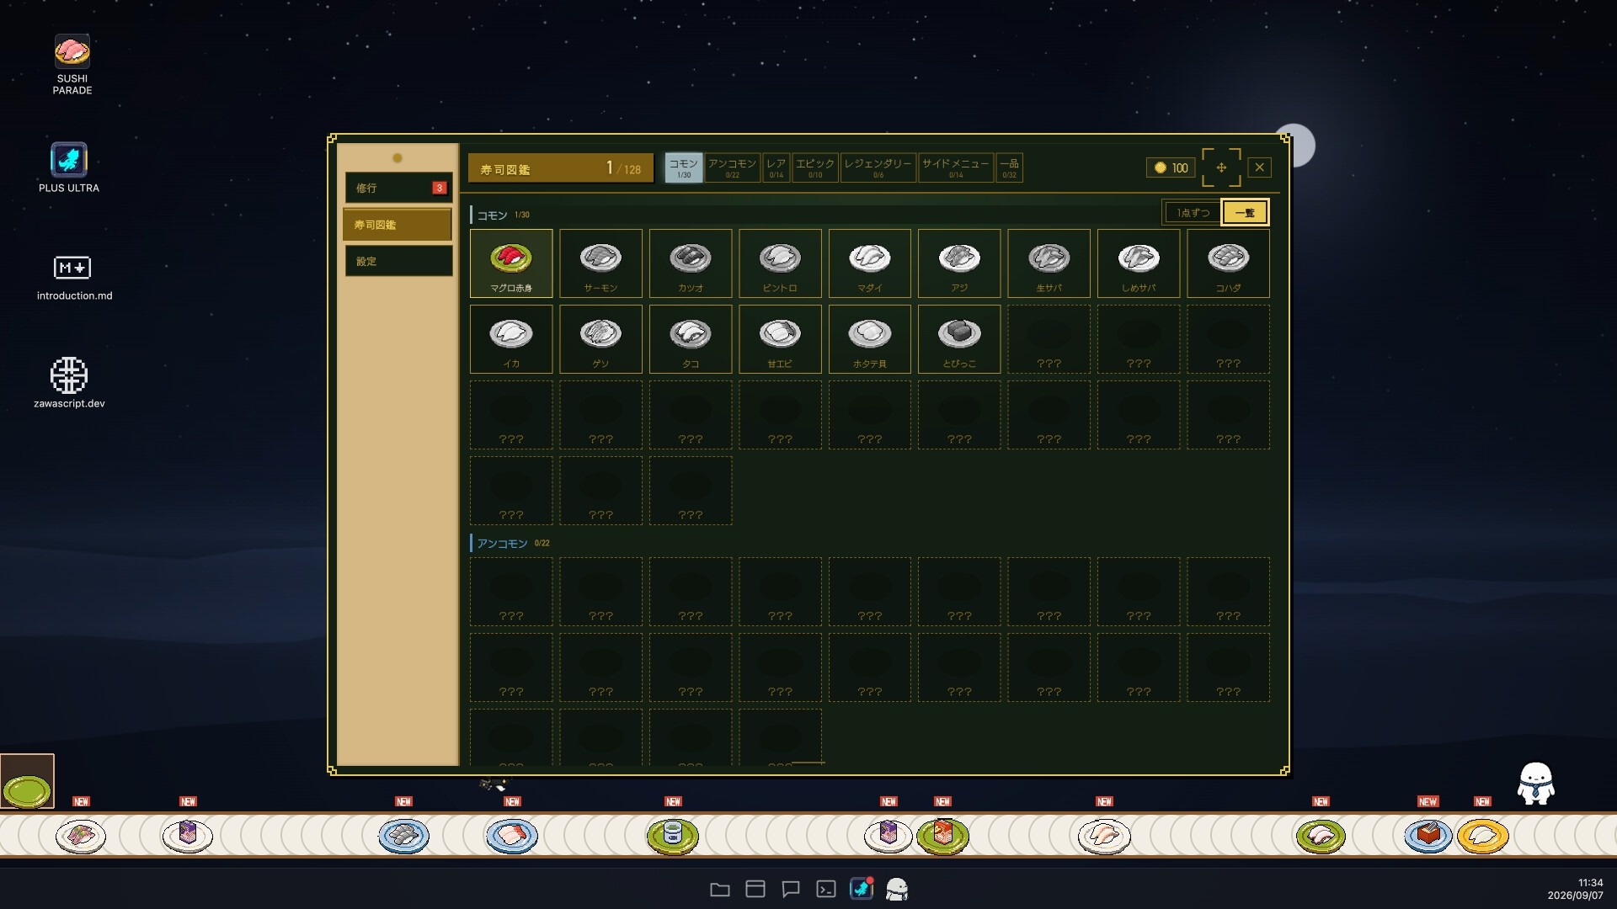Screen dimensions: 1617x909
Task: Click the move-window crosshair icon
Action: pos(1221,167)
